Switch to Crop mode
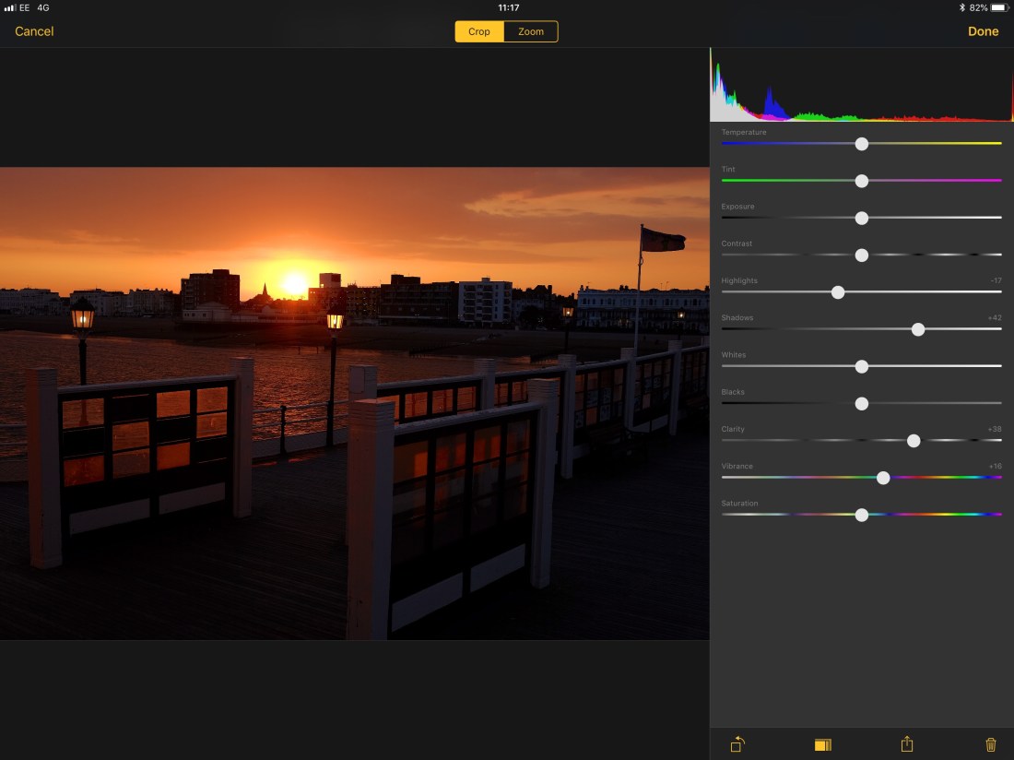 479,31
